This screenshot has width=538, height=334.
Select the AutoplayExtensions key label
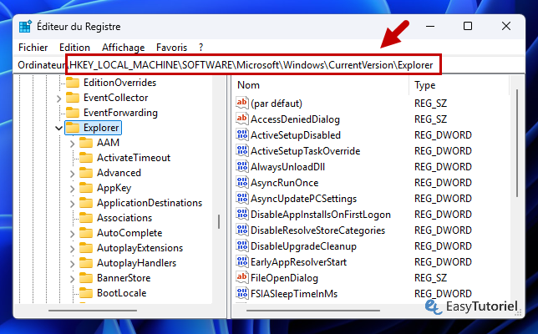140,248
